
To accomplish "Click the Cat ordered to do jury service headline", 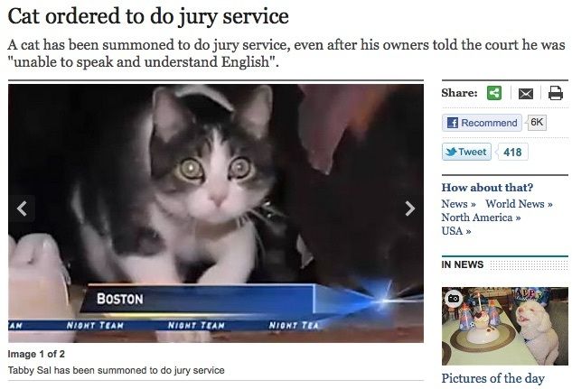I will [x=148, y=16].
